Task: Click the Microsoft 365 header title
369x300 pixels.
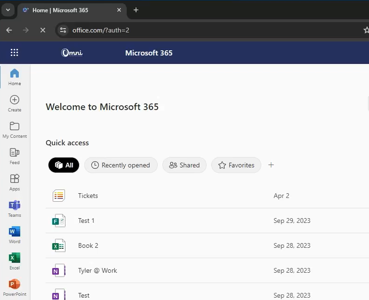Action: pos(149,53)
